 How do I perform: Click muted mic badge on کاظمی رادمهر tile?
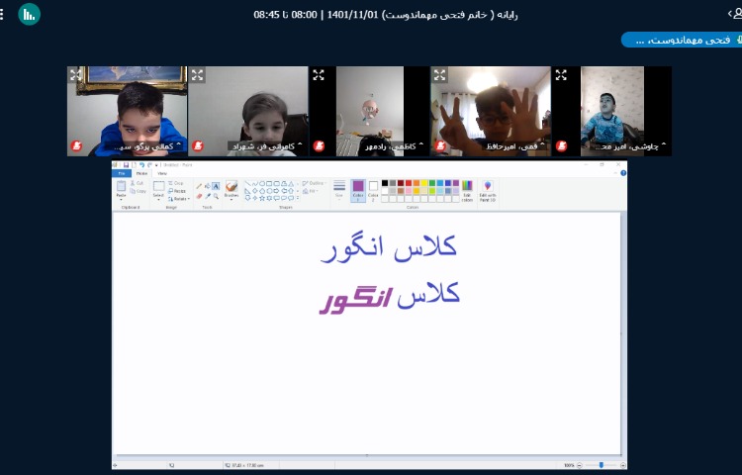[x=319, y=146]
